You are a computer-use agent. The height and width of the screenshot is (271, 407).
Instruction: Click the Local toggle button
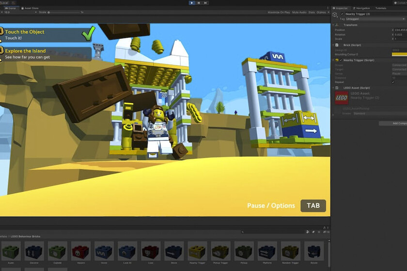pyautogui.click(x=5, y=3)
